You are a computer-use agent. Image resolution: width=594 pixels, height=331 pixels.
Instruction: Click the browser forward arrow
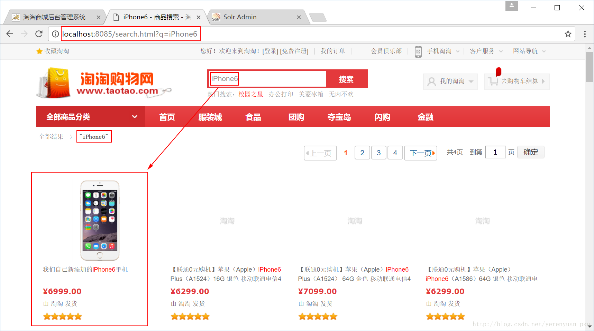24,34
